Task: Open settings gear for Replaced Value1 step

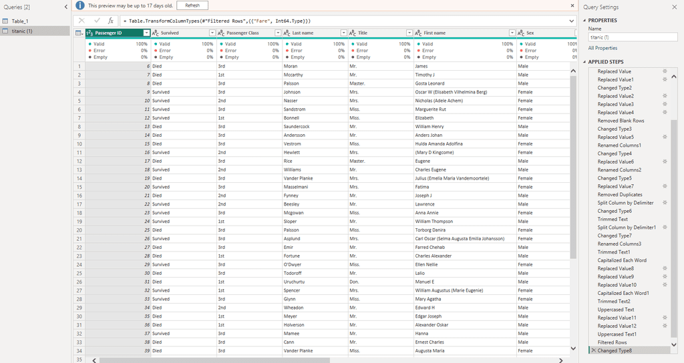Action: 665,79
